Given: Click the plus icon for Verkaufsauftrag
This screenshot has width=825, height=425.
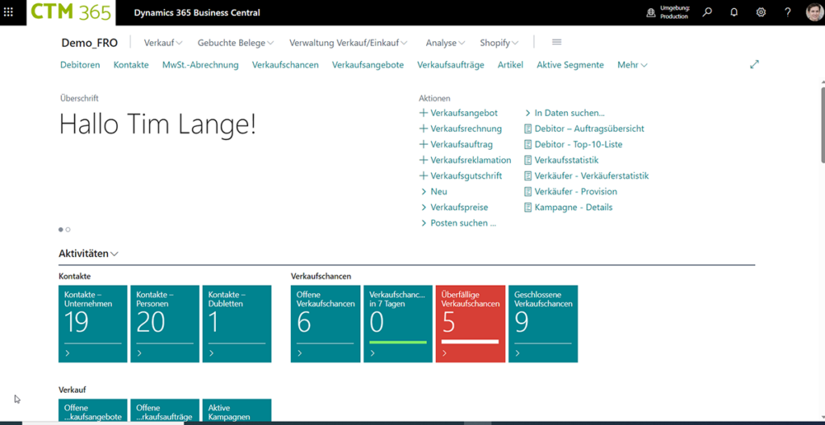Looking at the screenshot, I should click(x=424, y=144).
